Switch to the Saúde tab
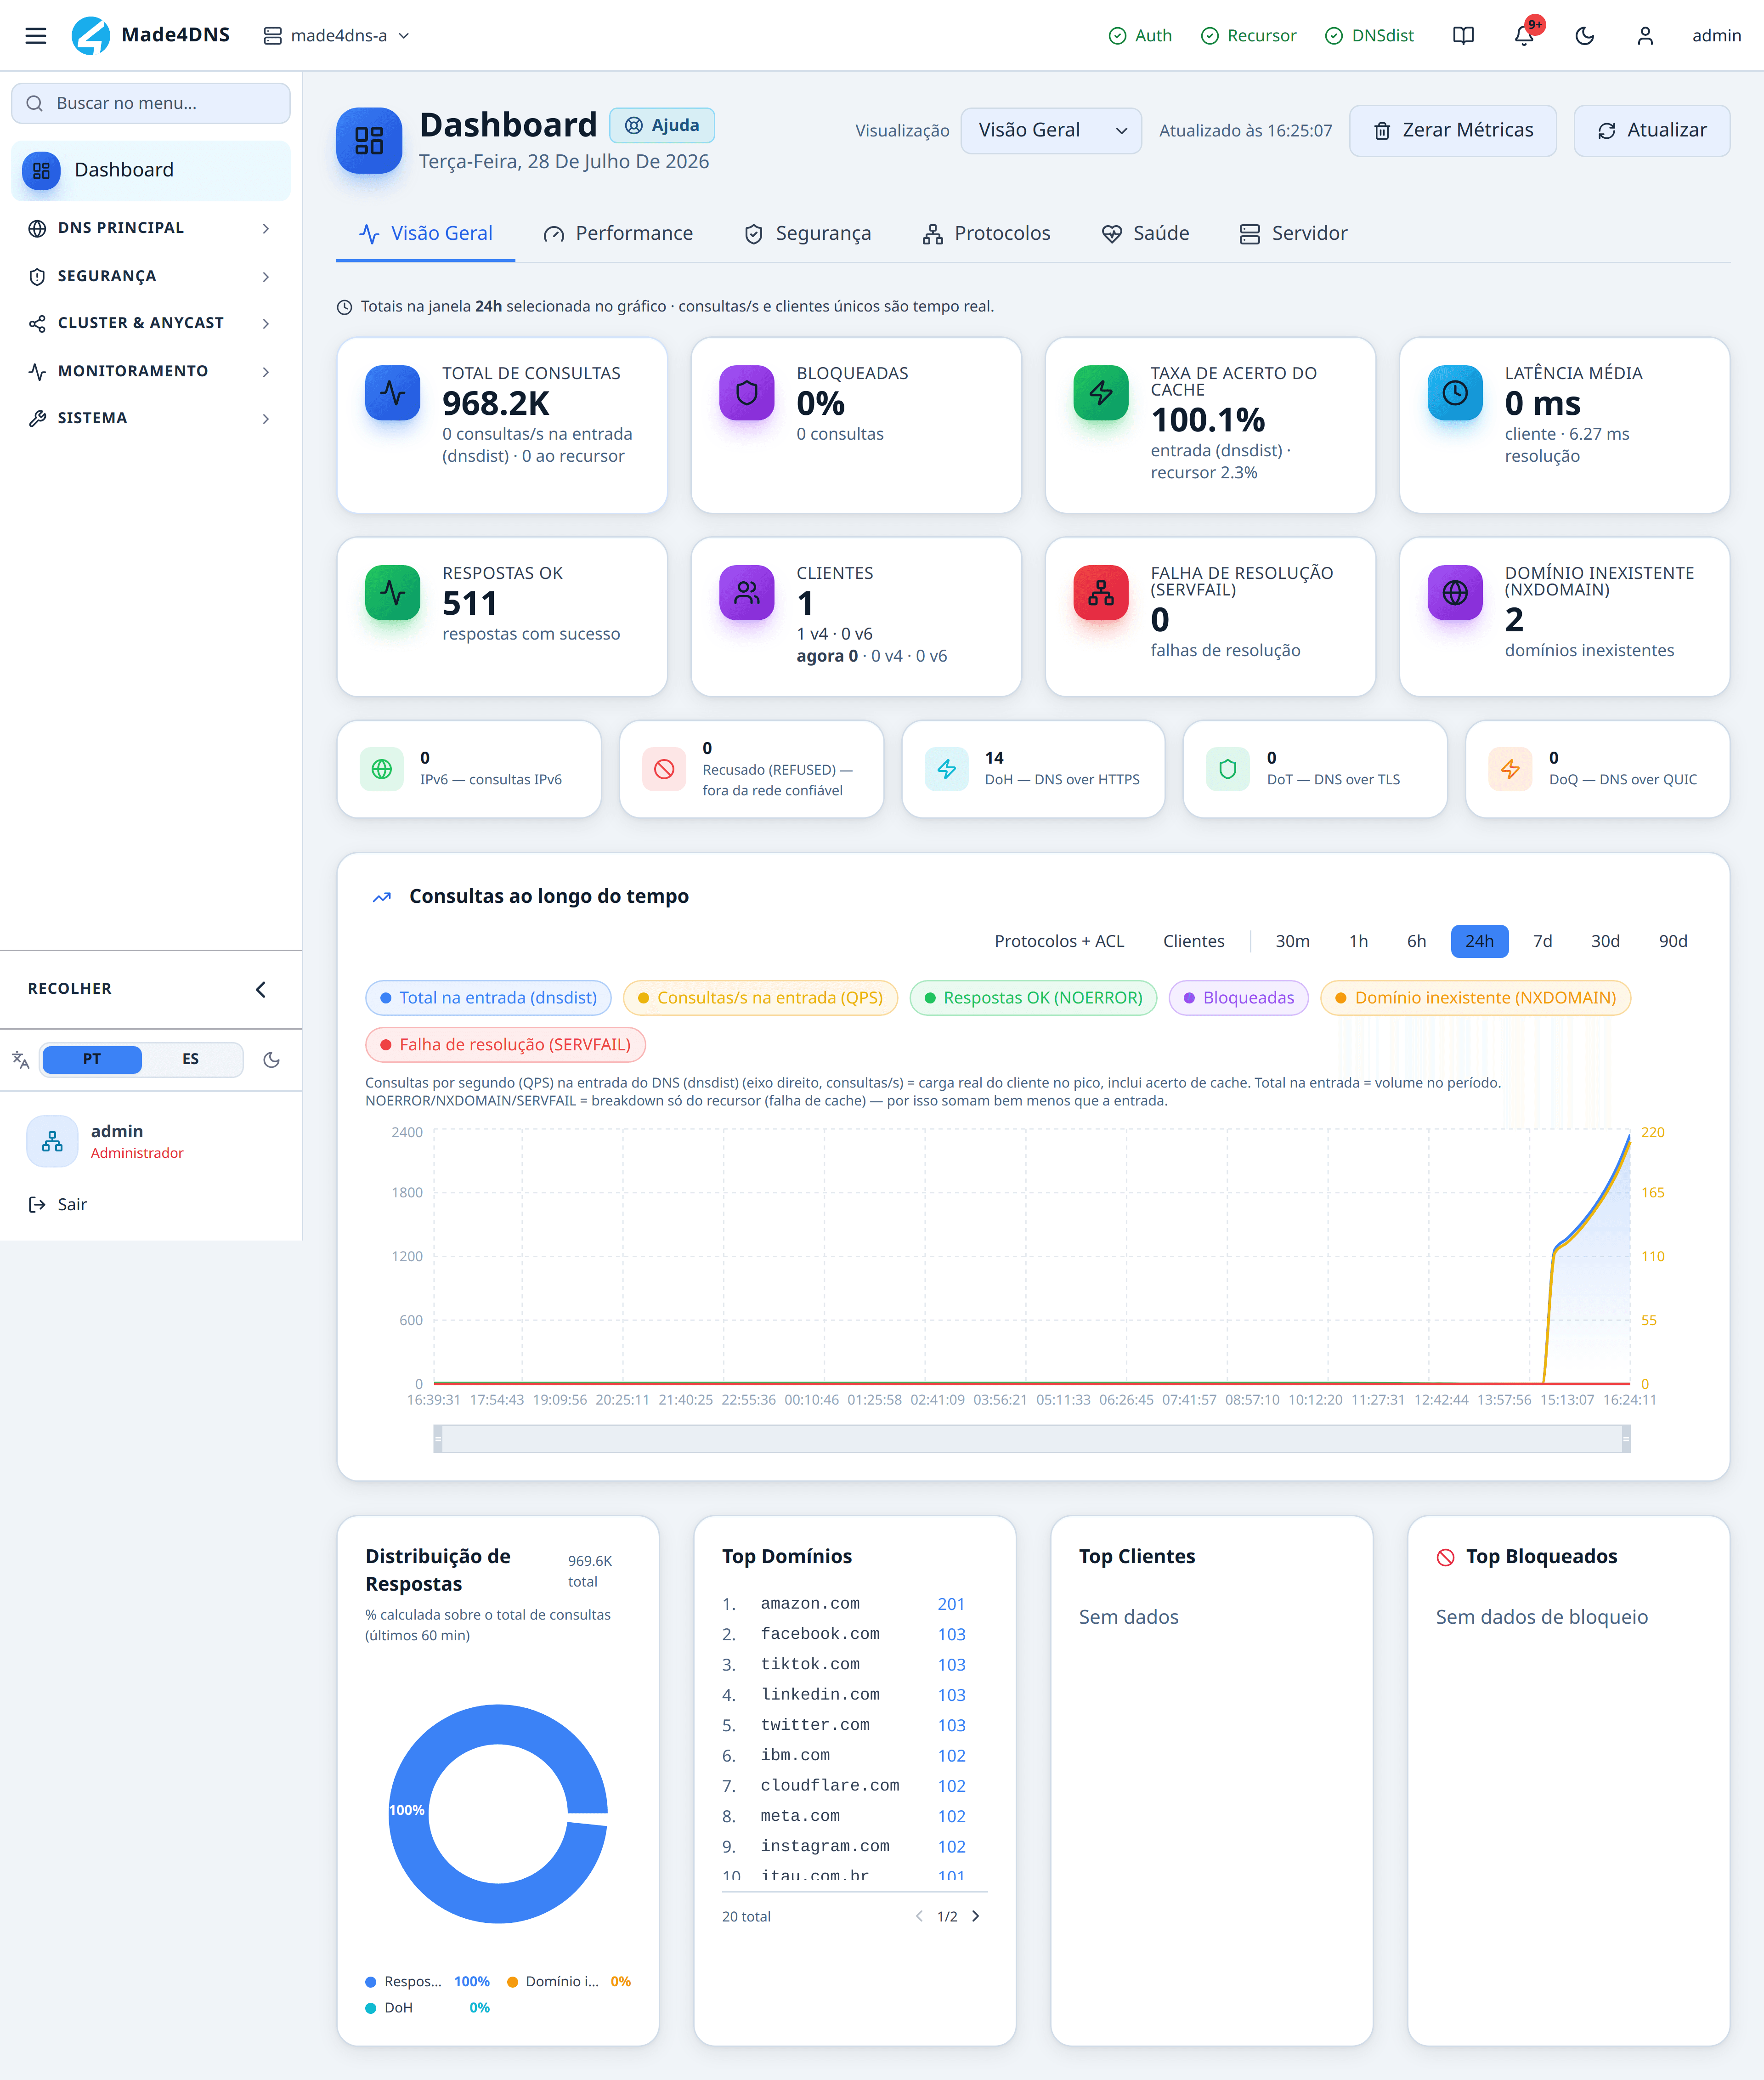1764x2080 pixels. pyautogui.click(x=1146, y=234)
